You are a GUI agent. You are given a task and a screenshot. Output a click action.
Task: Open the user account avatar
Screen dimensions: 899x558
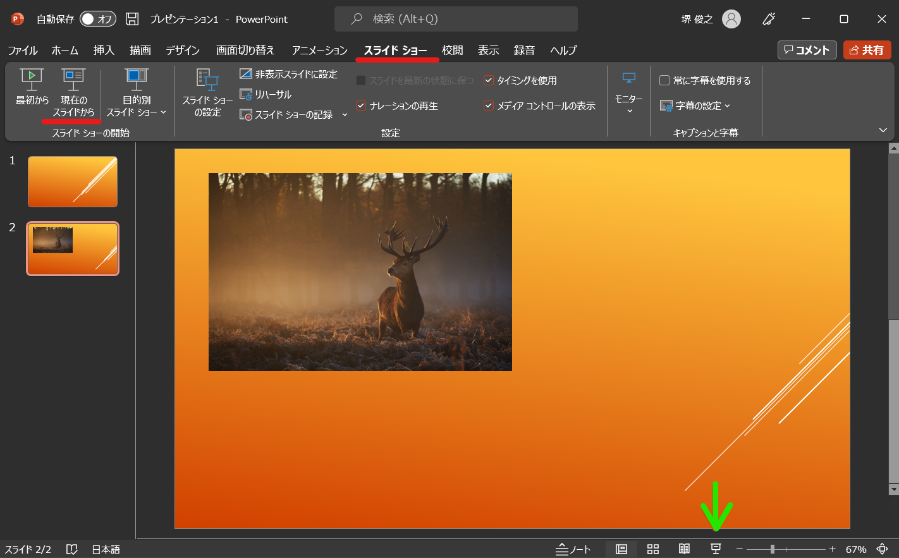(x=731, y=19)
